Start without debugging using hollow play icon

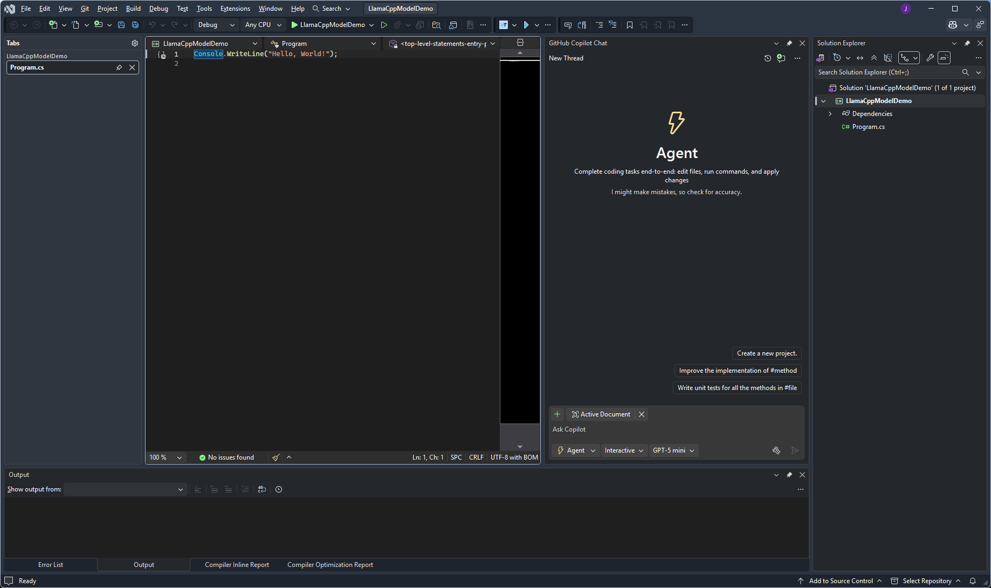click(384, 25)
